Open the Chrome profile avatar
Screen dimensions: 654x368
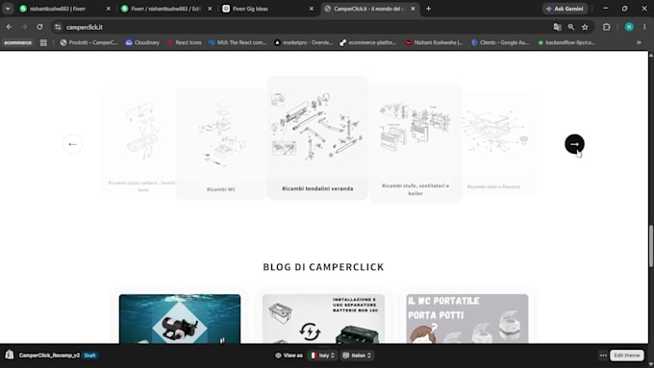pos(629,27)
